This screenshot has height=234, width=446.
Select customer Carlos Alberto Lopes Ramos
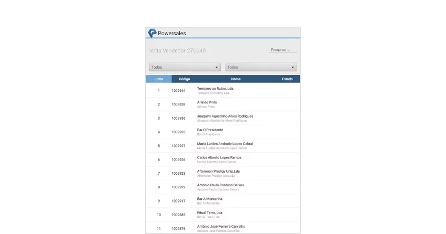pyautogui.click(x=219, y=158)
